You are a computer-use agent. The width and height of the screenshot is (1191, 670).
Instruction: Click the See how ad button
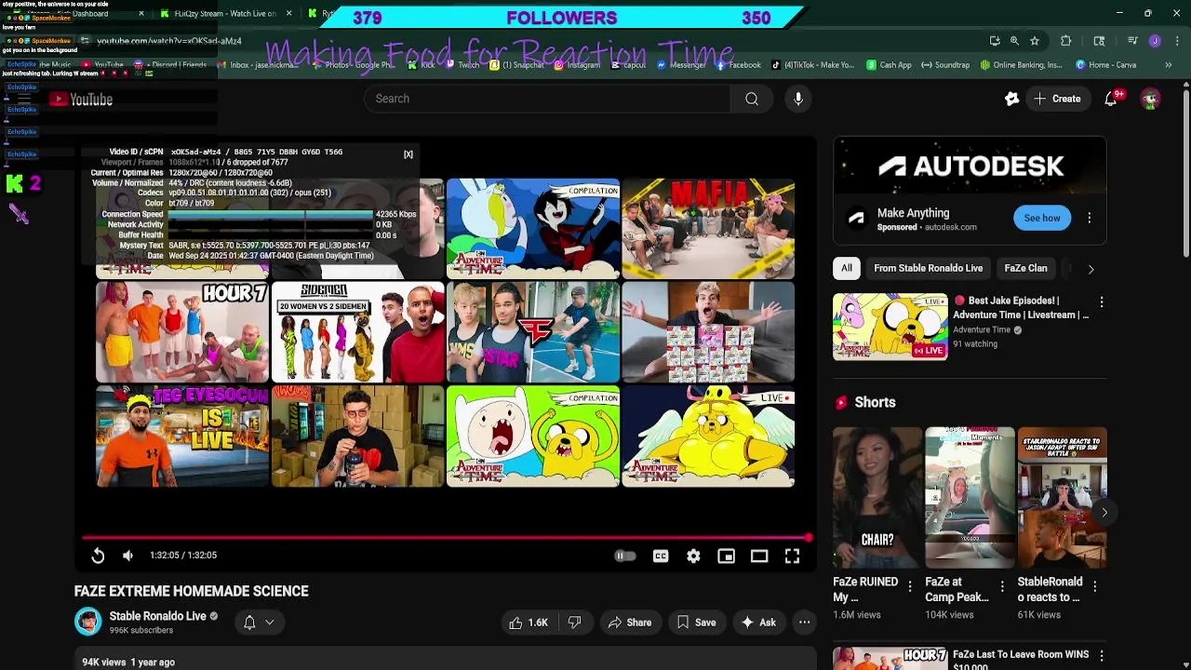click(x=1042, y=218)
